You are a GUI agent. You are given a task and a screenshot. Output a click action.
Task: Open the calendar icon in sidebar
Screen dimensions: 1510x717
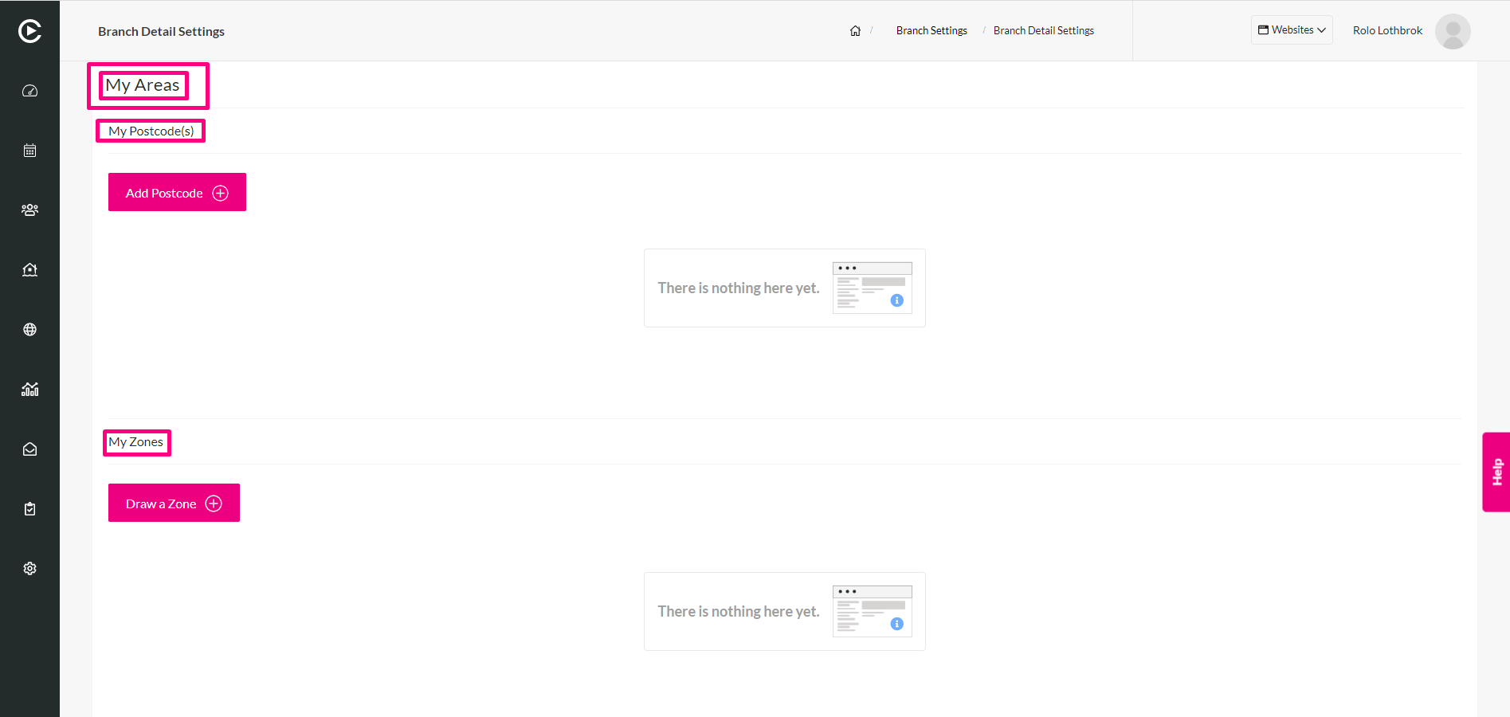coord(29,151)
